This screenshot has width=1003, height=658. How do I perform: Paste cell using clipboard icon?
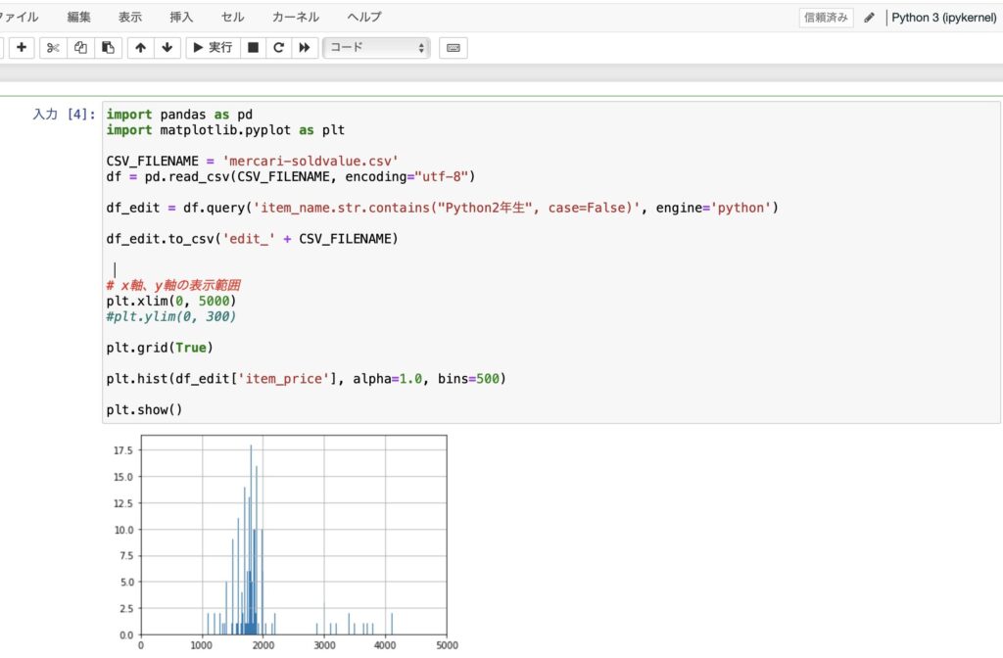(x=108, y=47)
